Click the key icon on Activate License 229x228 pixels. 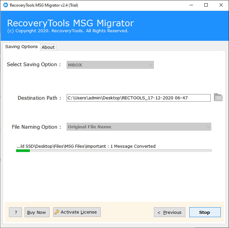tap(57, 212)
